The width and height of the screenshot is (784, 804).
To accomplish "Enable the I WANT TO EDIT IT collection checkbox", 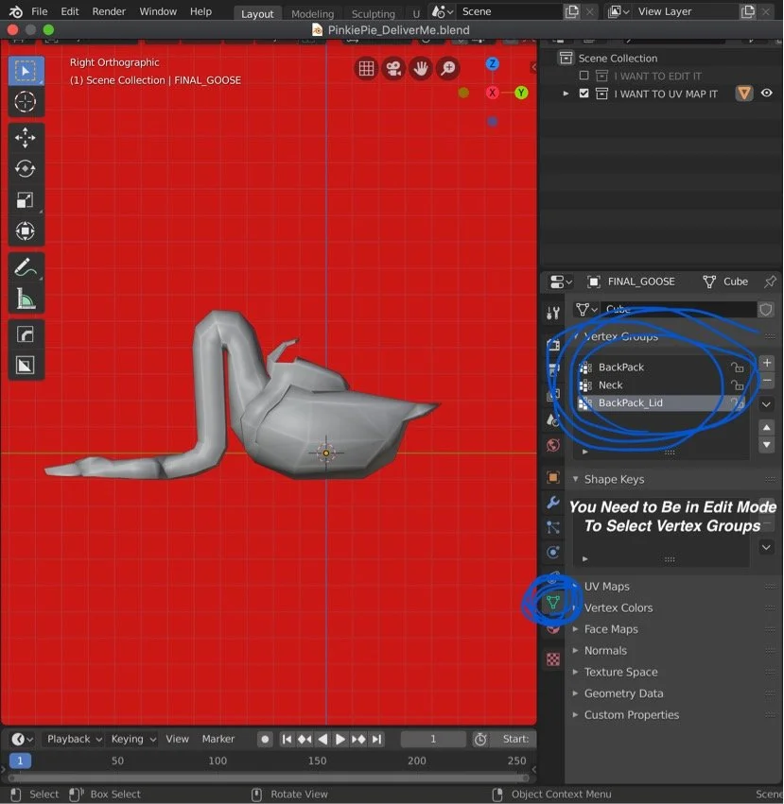I will tap(584, 76).
